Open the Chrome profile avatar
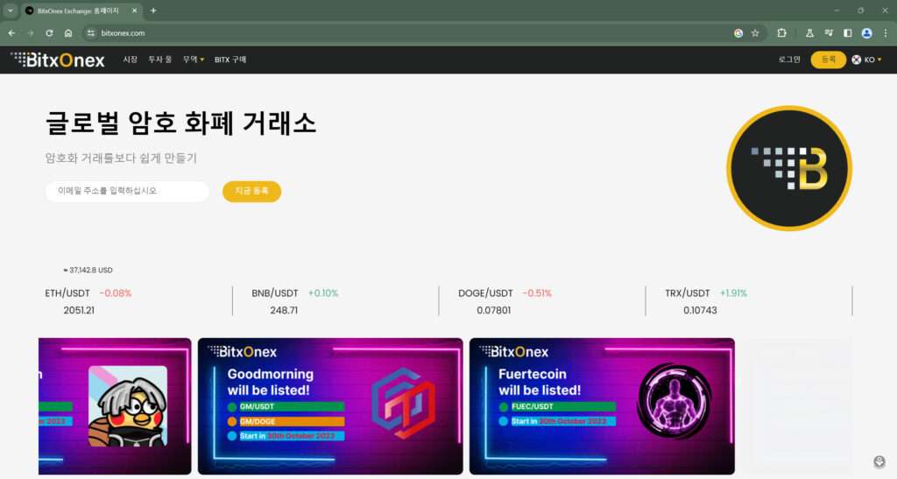The width and height of the screenshot is (897, 479). pyautogui.click(x=866, y=33)
